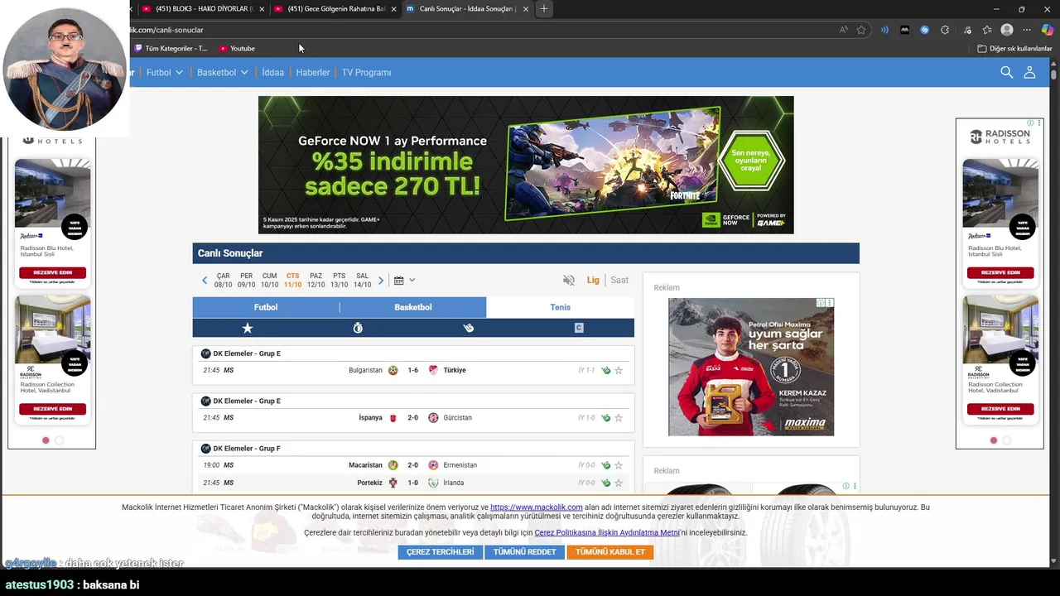Toggle the muted speaker sound icon
1060x596 pixels.
(x=568, y=280)
